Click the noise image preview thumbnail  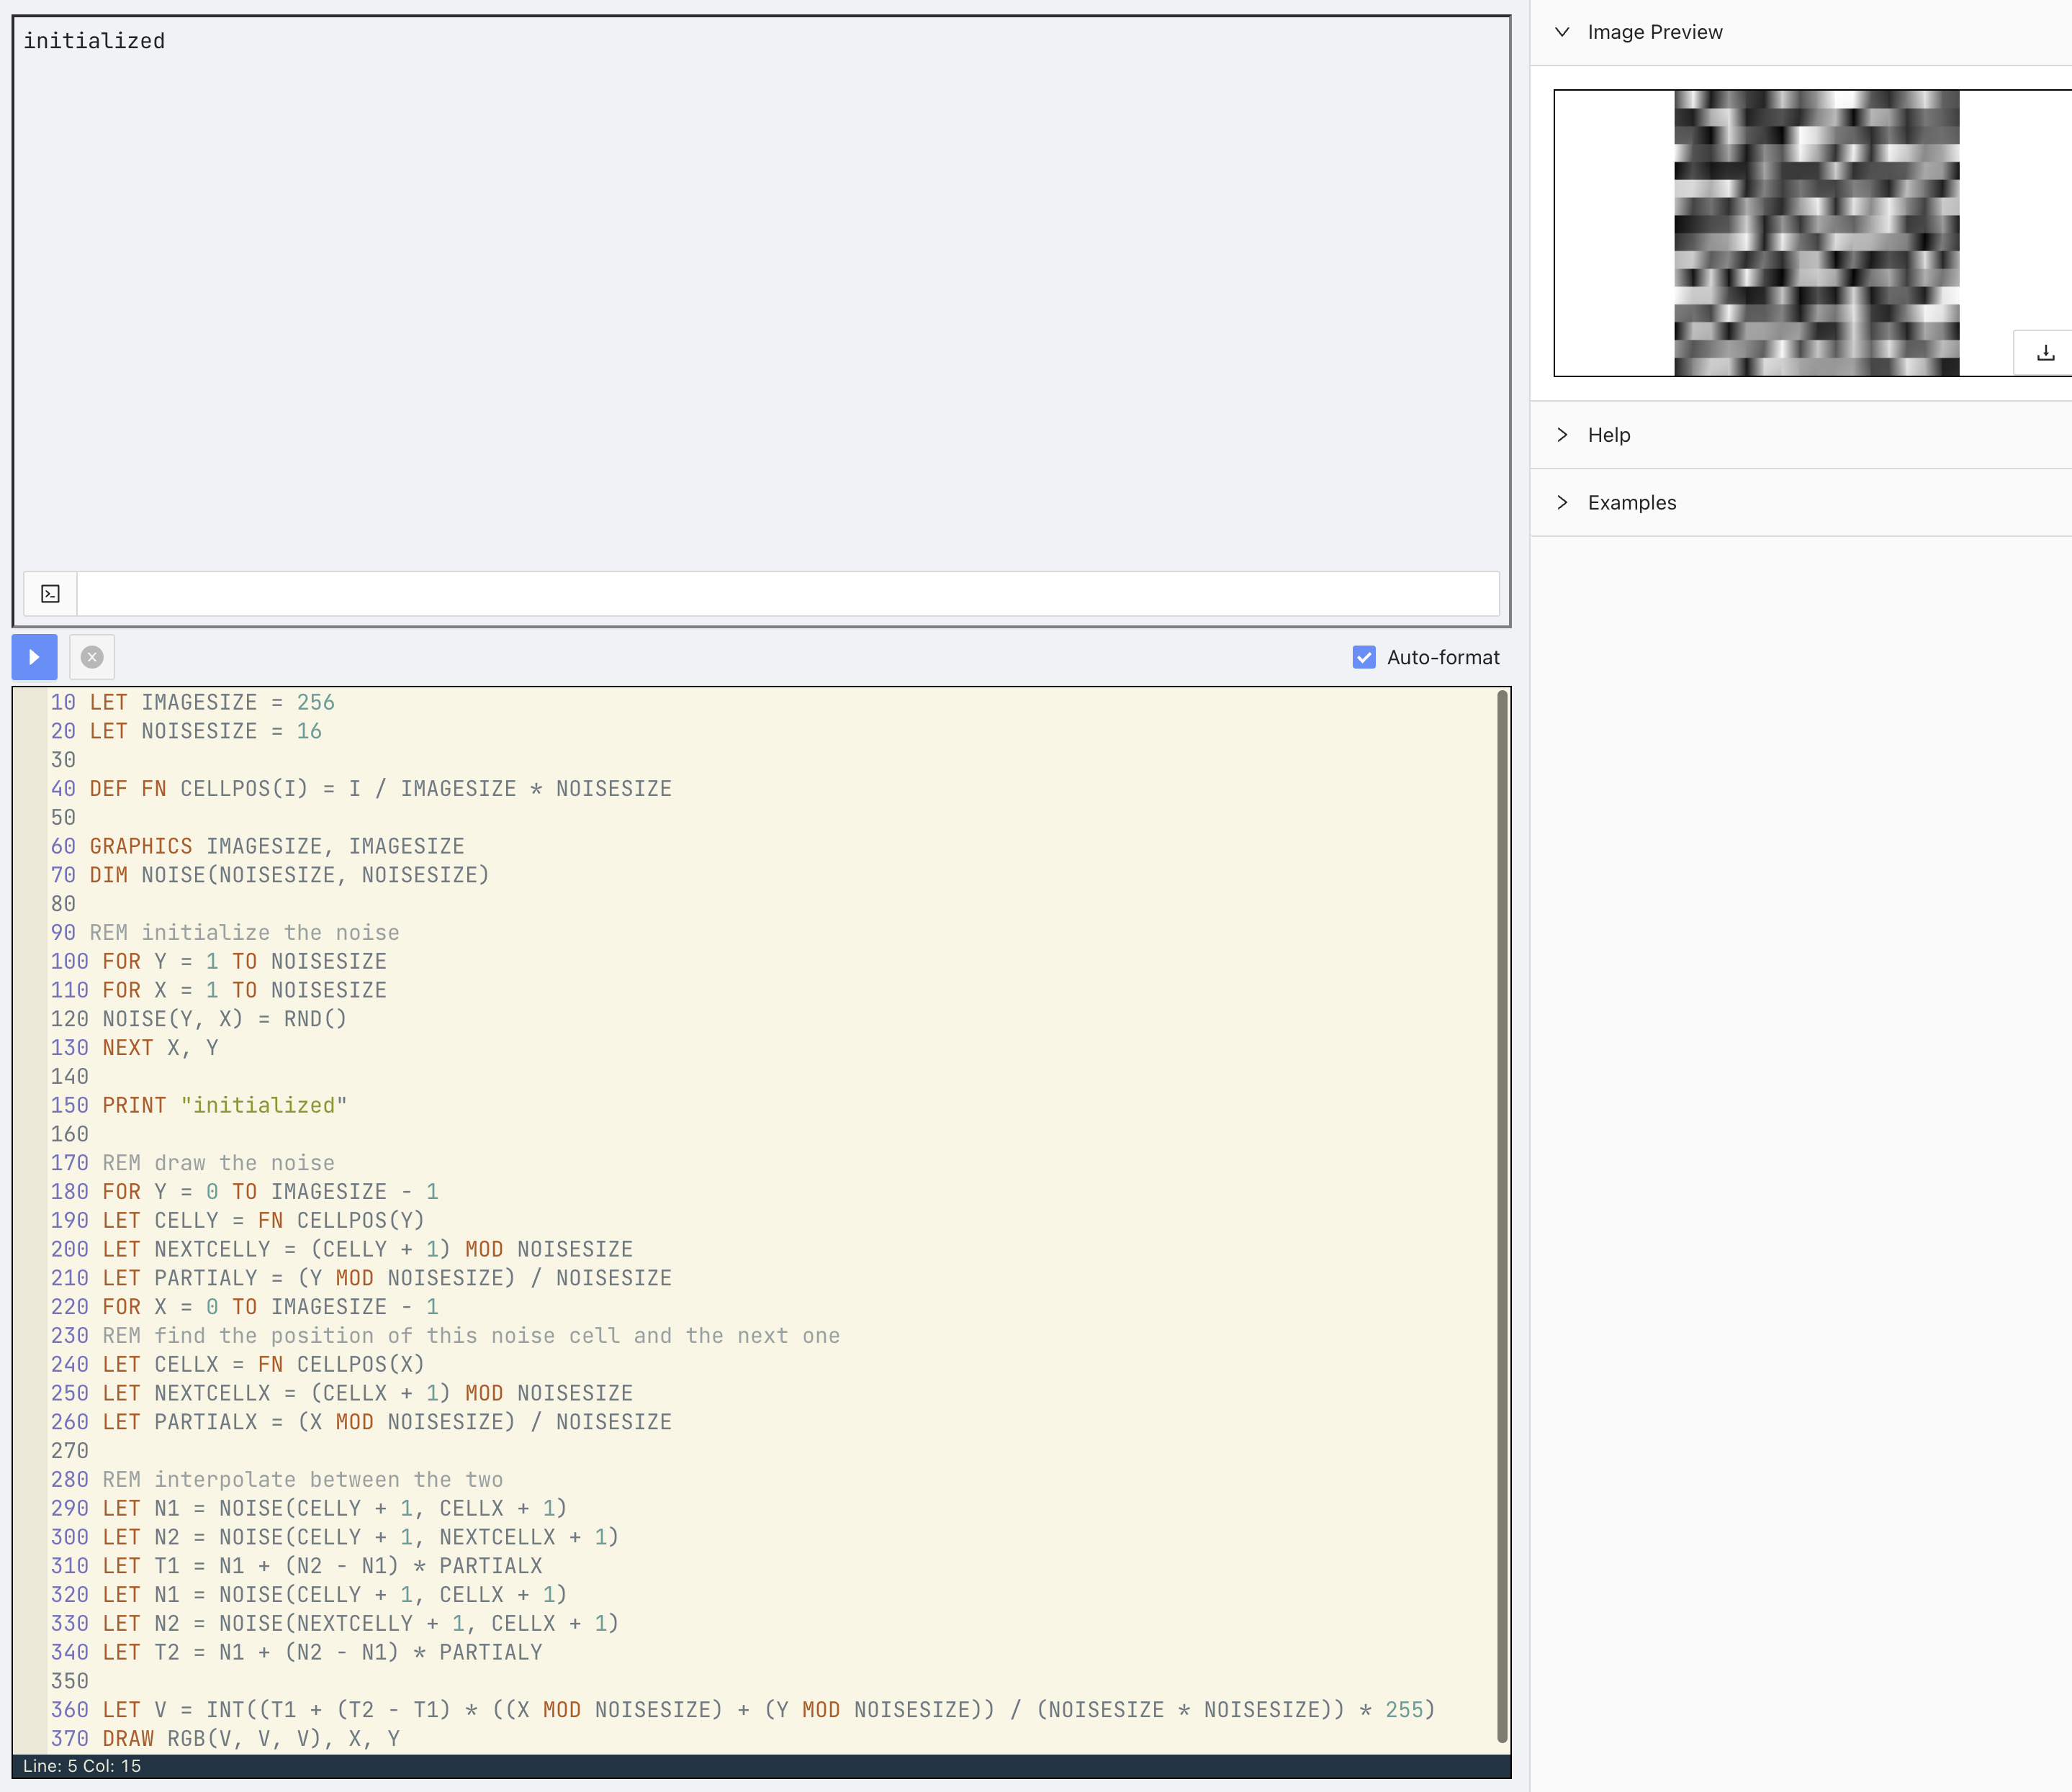point(1816,233)
